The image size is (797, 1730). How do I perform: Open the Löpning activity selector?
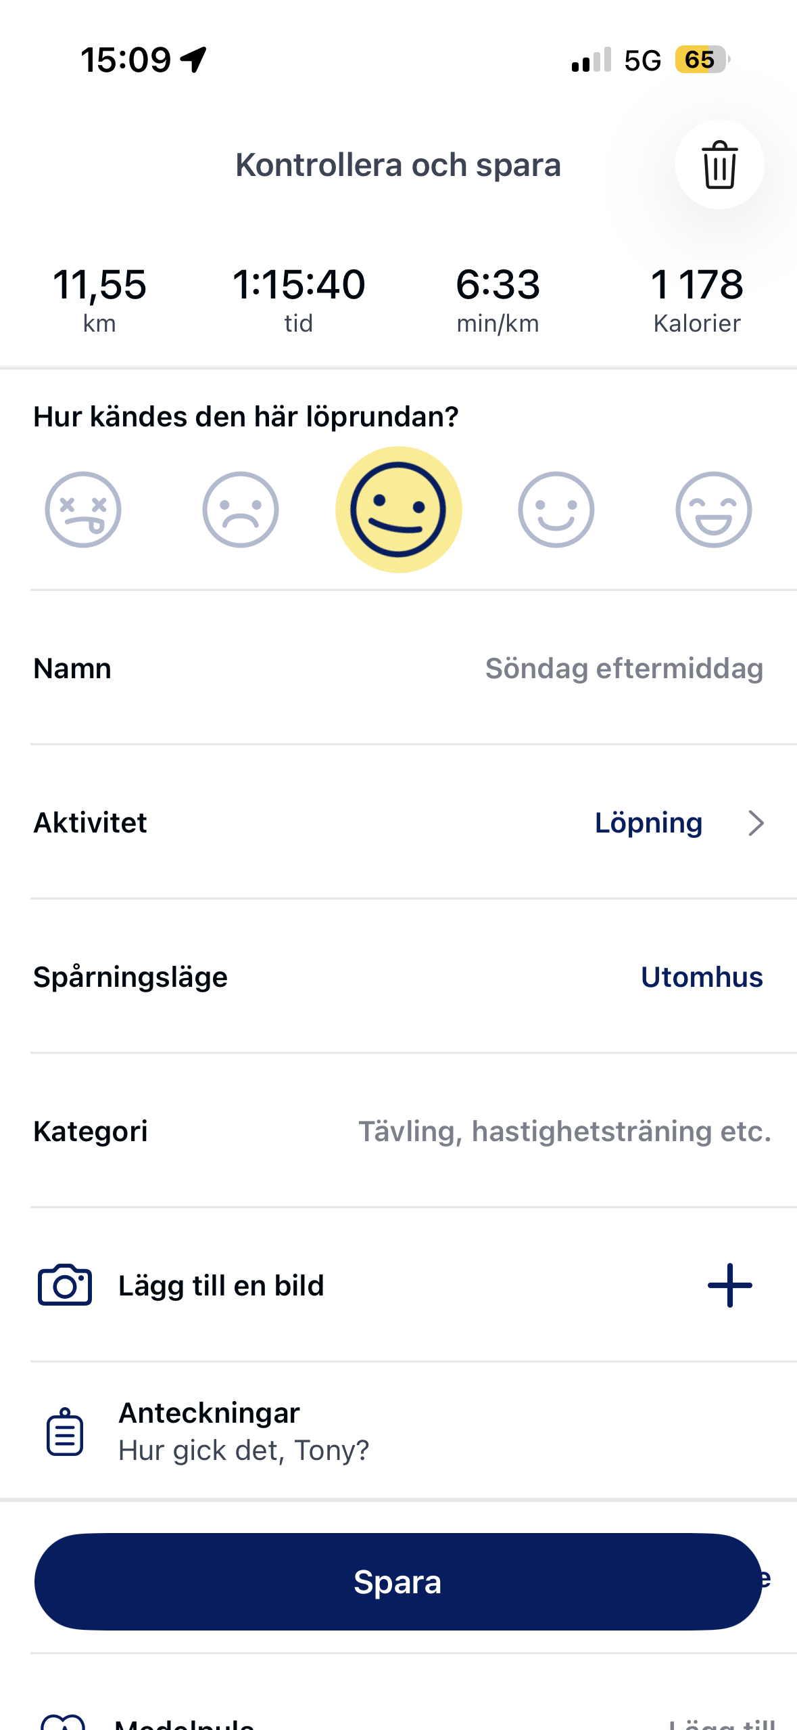pyautogui.click(x=648, y=823)
